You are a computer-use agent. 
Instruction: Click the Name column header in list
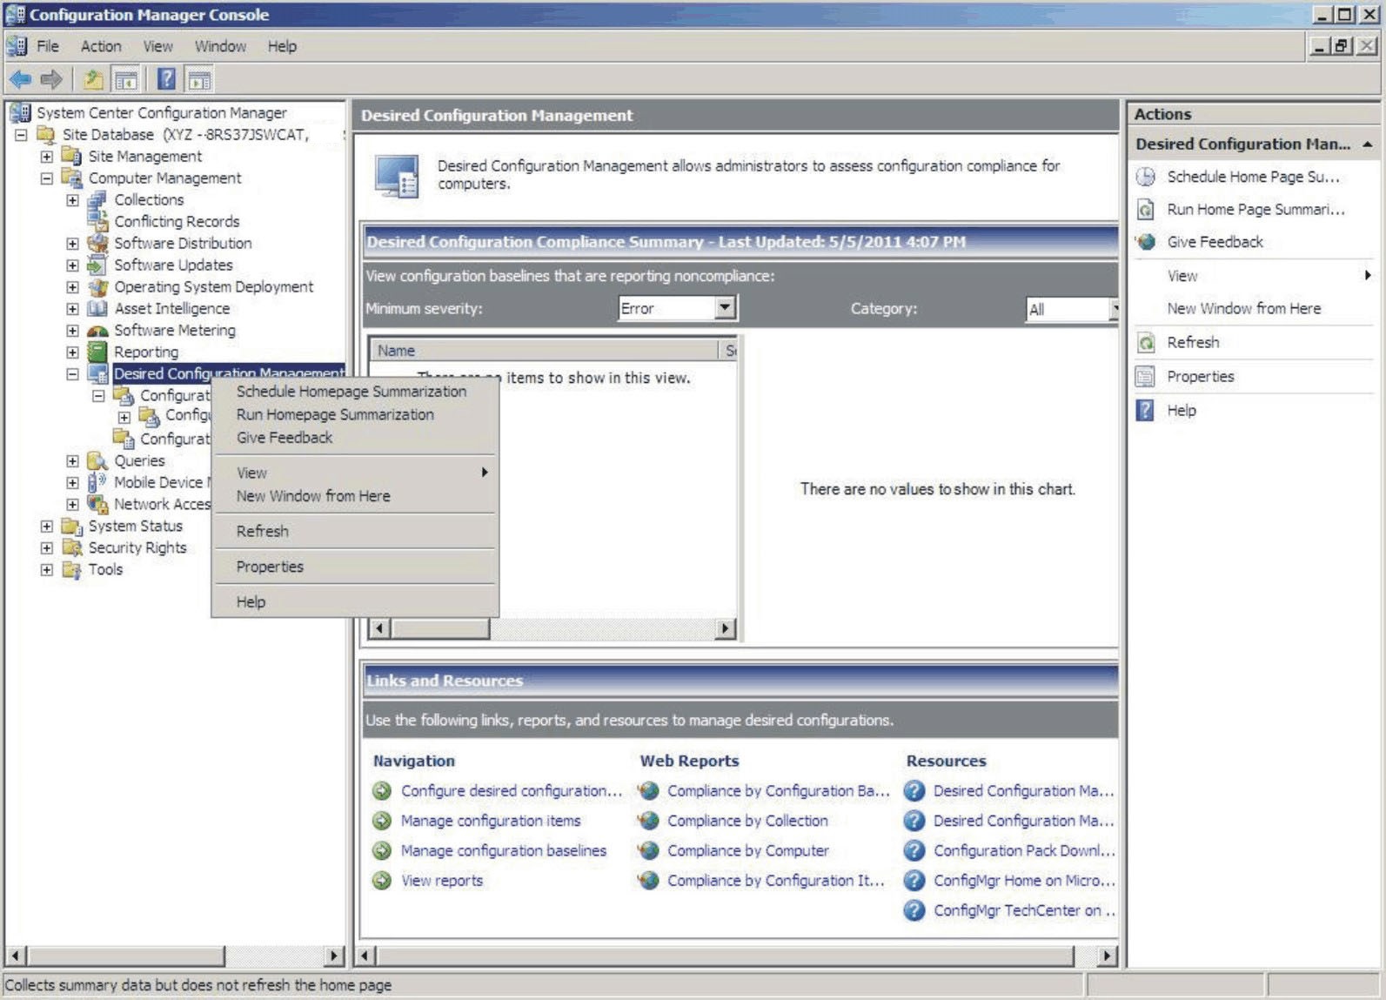[545, 351]
